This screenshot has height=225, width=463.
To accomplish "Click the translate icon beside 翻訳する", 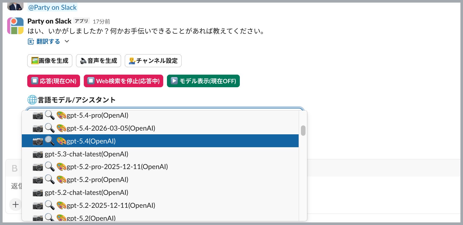I will [x=31, y=42].
